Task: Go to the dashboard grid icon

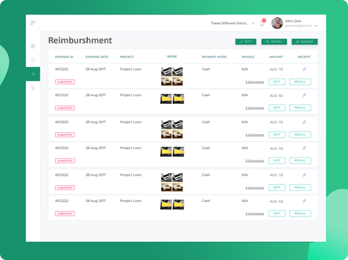Action: point(33,46)
